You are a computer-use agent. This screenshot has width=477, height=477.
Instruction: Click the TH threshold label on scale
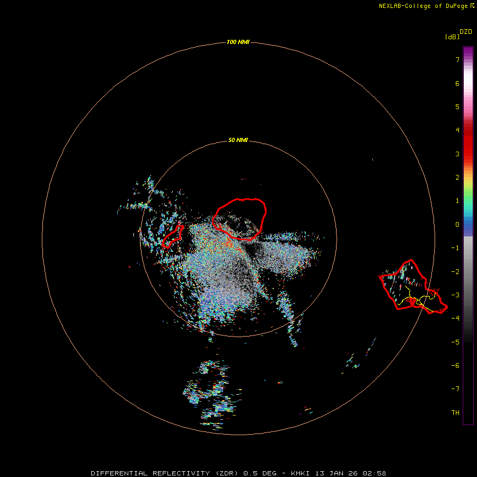[x=455, y=413]
